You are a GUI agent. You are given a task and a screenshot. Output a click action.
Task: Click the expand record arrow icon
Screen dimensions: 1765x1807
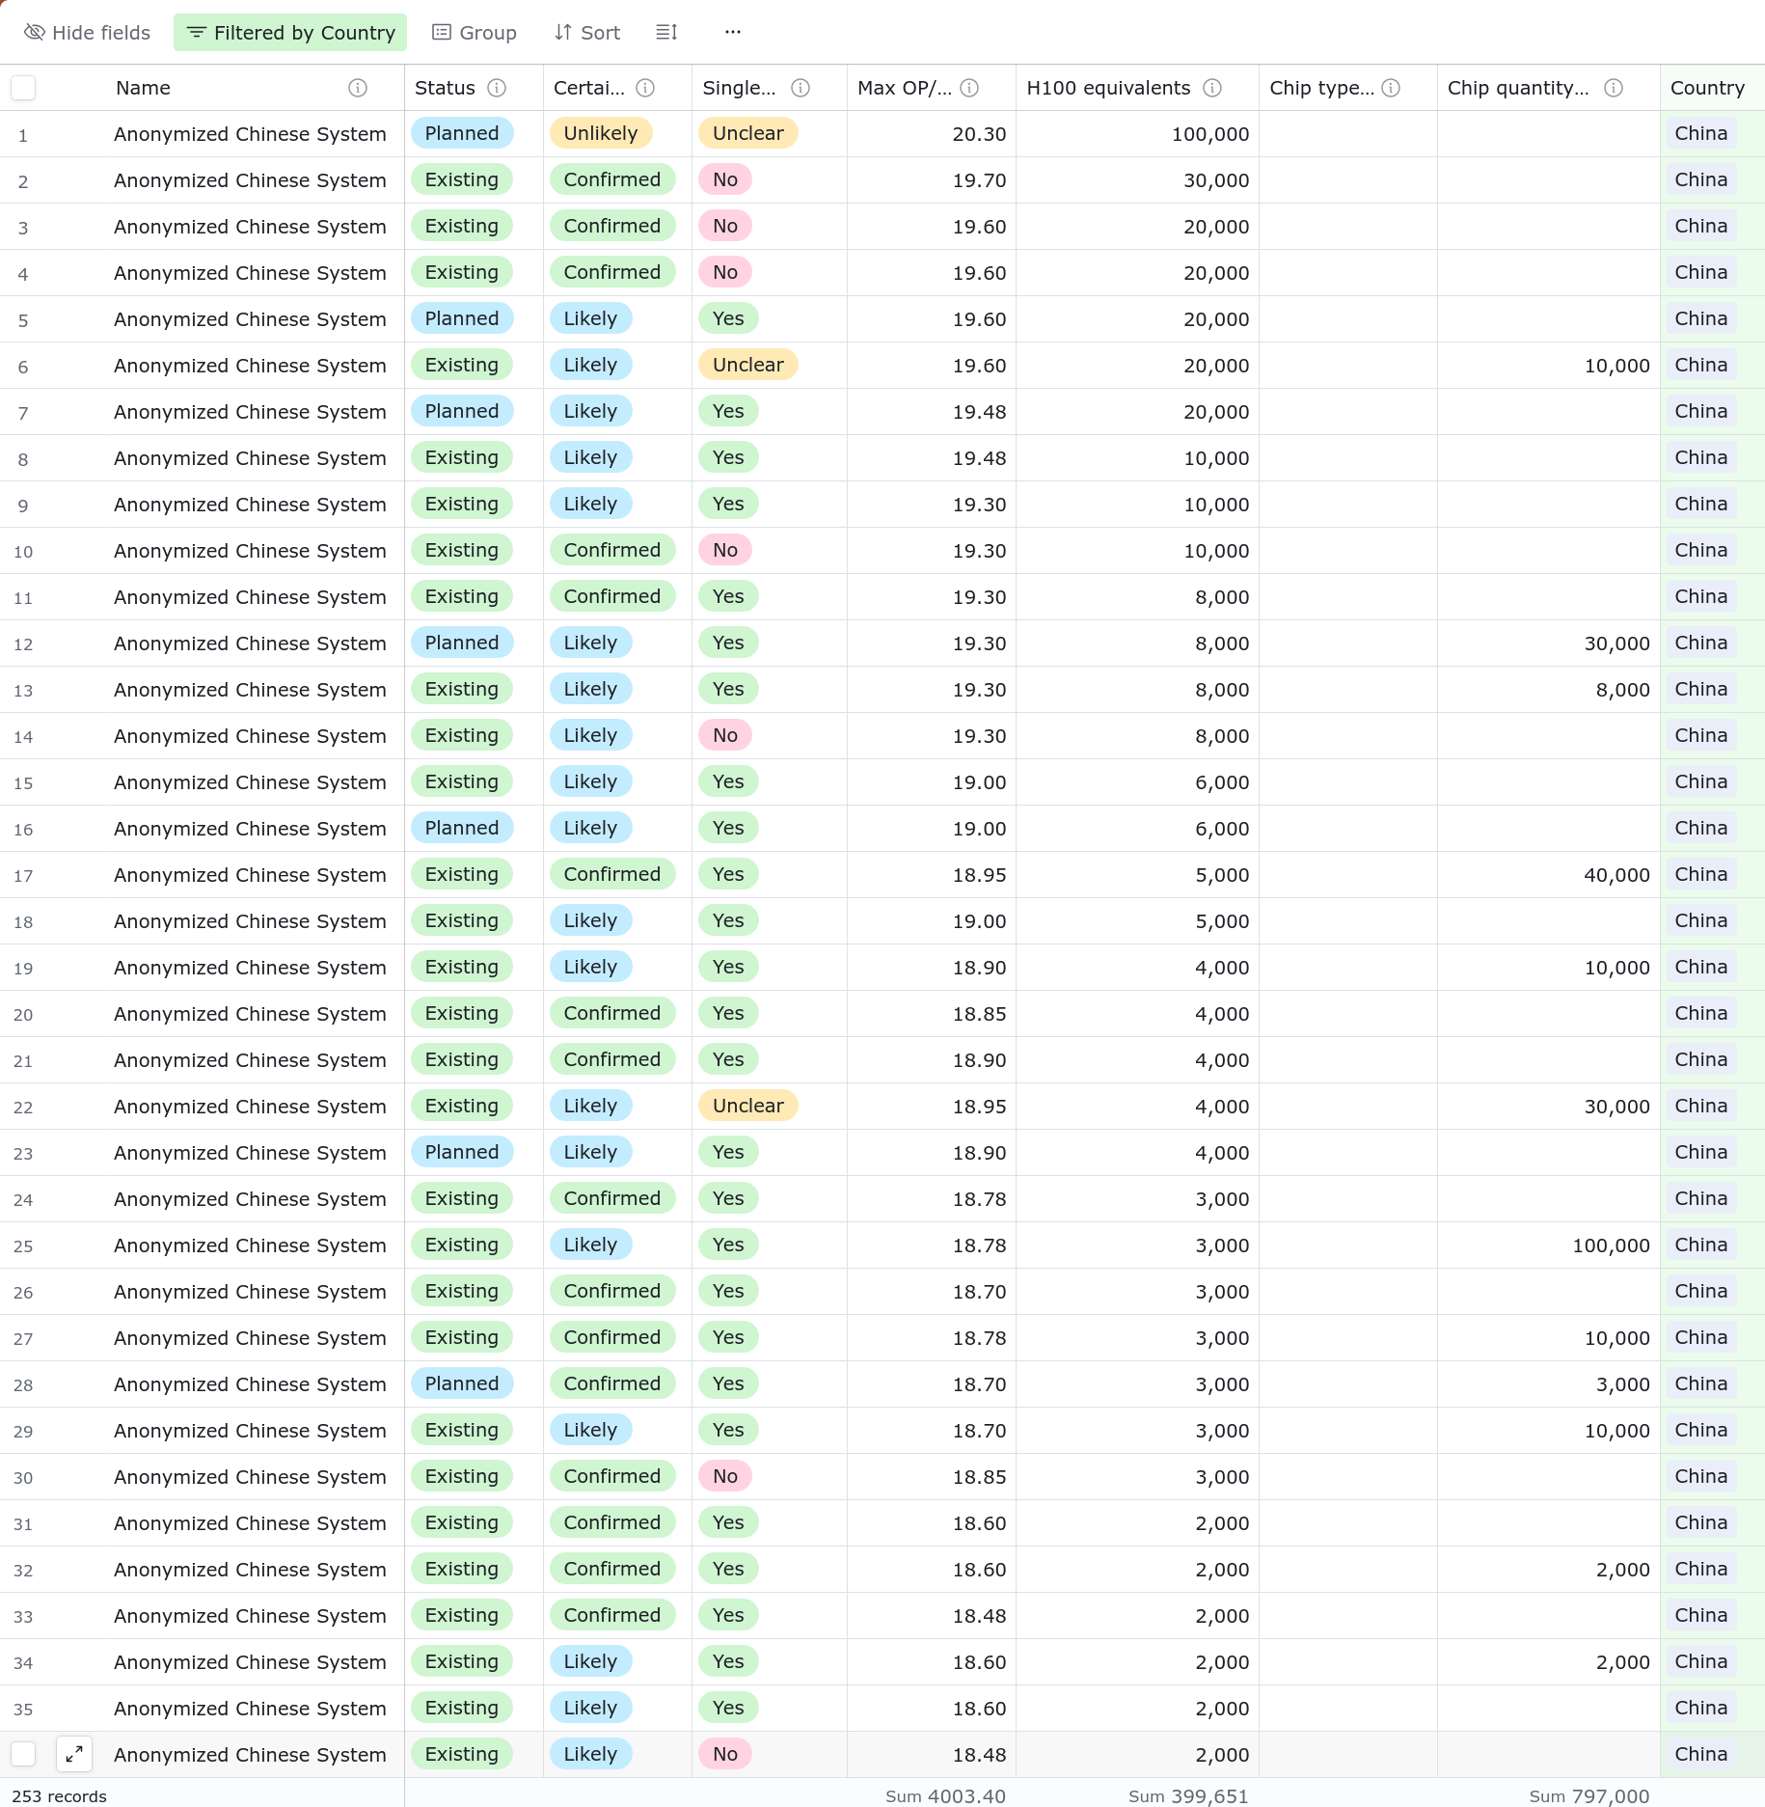pos(74,1754)
